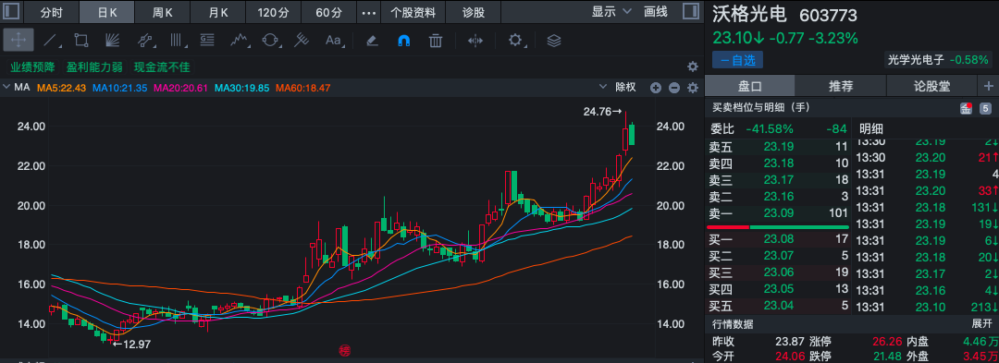Zoom out chart with minus icon
The height and width of the screenshot is (363, 999).
[674, 88]
